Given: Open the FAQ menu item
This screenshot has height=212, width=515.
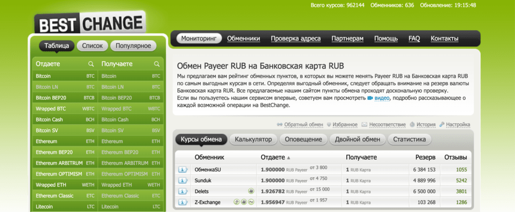Looking at the screenshot, I should [x=414, y=39].
